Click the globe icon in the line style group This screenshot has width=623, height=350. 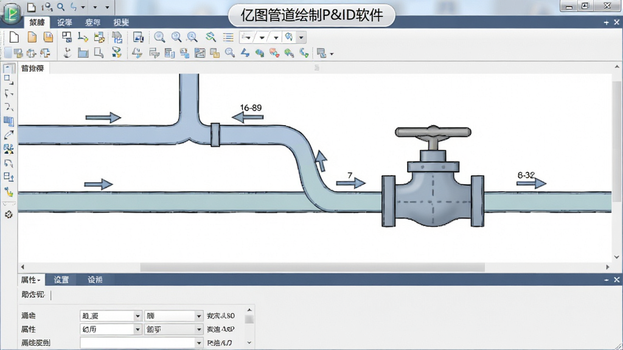[289, 37]
